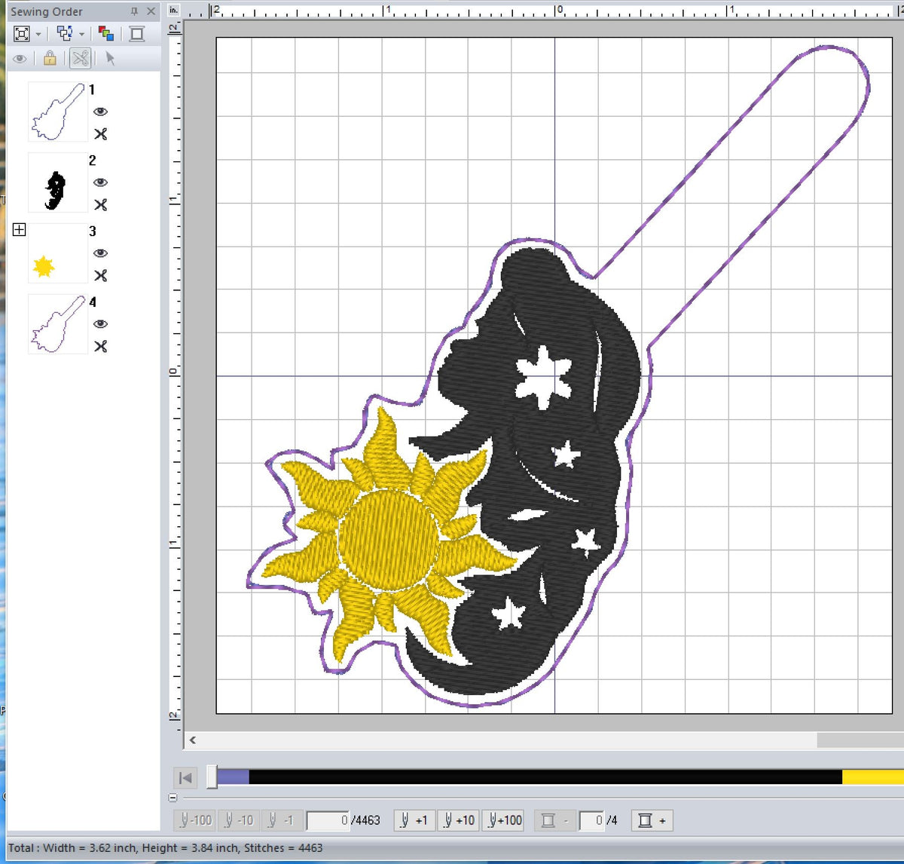904x864 pixels.
Task: Click the pin icon on the Sewing Order panel
Action: 133,11
